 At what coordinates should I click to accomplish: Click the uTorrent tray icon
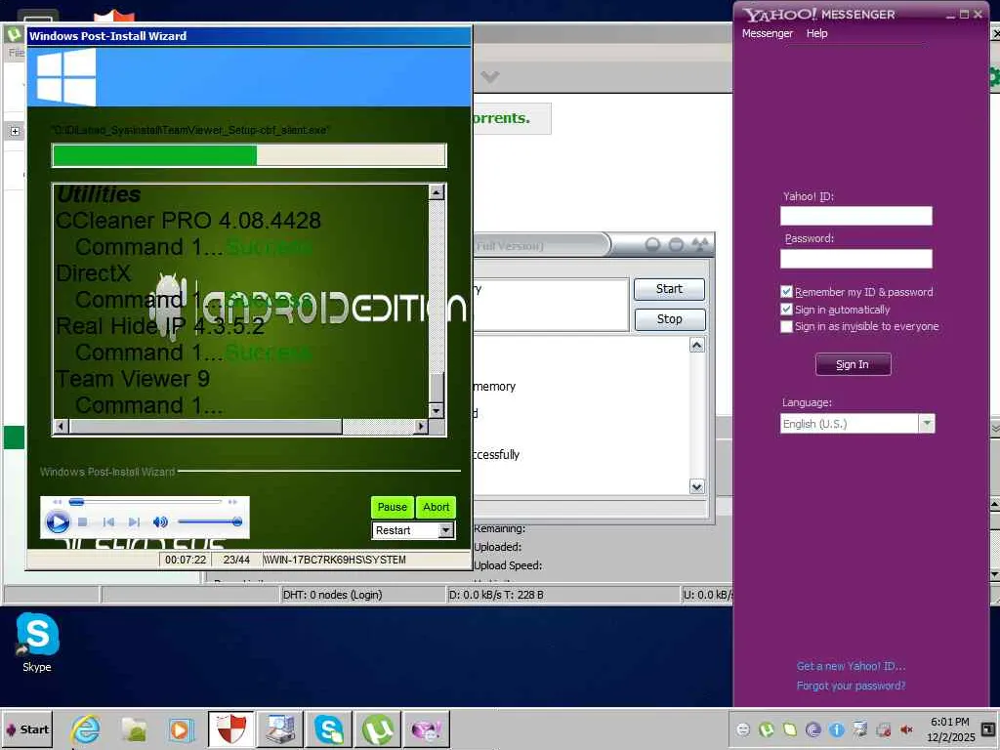point(767,729)
